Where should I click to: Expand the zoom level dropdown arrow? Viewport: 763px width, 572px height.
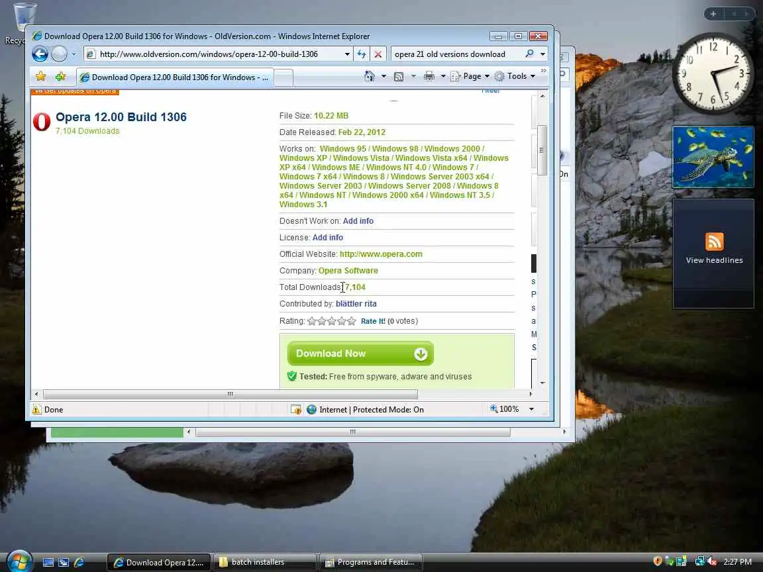(x=531, y=409)
